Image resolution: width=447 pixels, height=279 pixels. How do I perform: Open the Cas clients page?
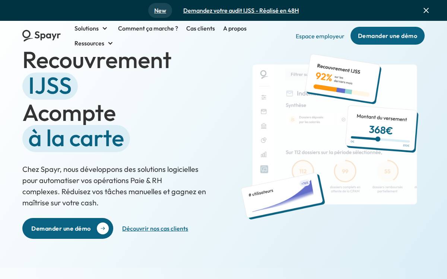[x=200, y=28]
